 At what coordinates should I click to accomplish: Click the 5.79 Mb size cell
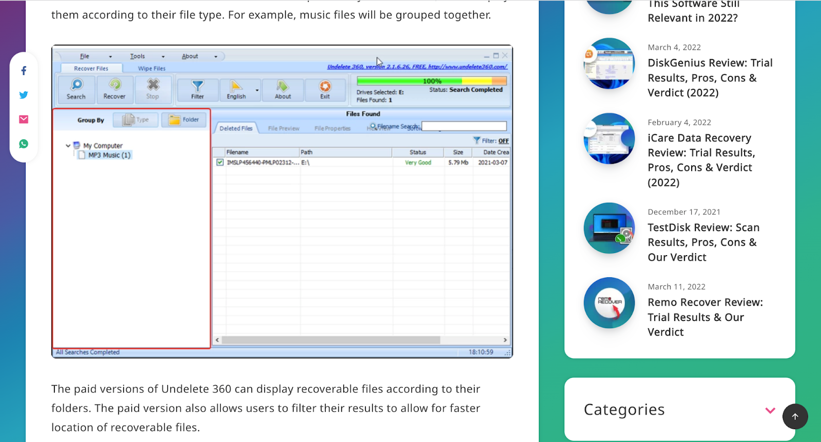pos(458,163)
